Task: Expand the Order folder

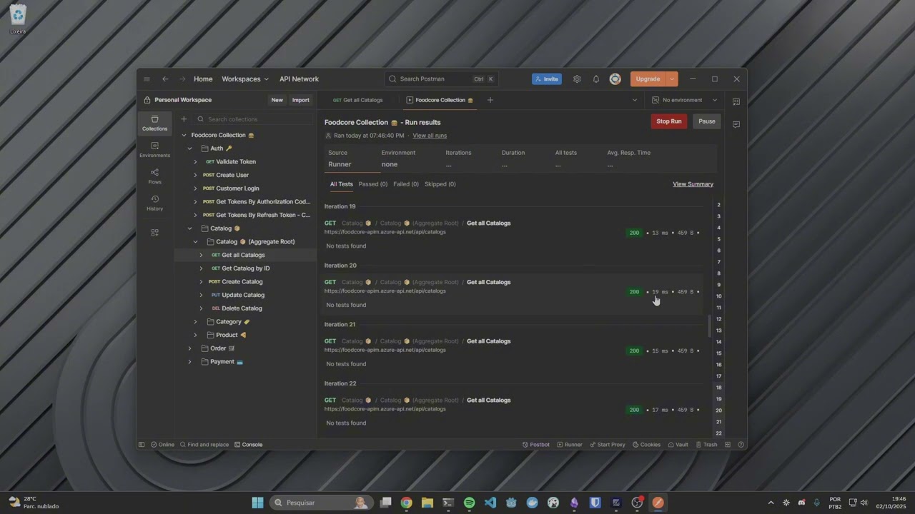Action: coord(189,348)
